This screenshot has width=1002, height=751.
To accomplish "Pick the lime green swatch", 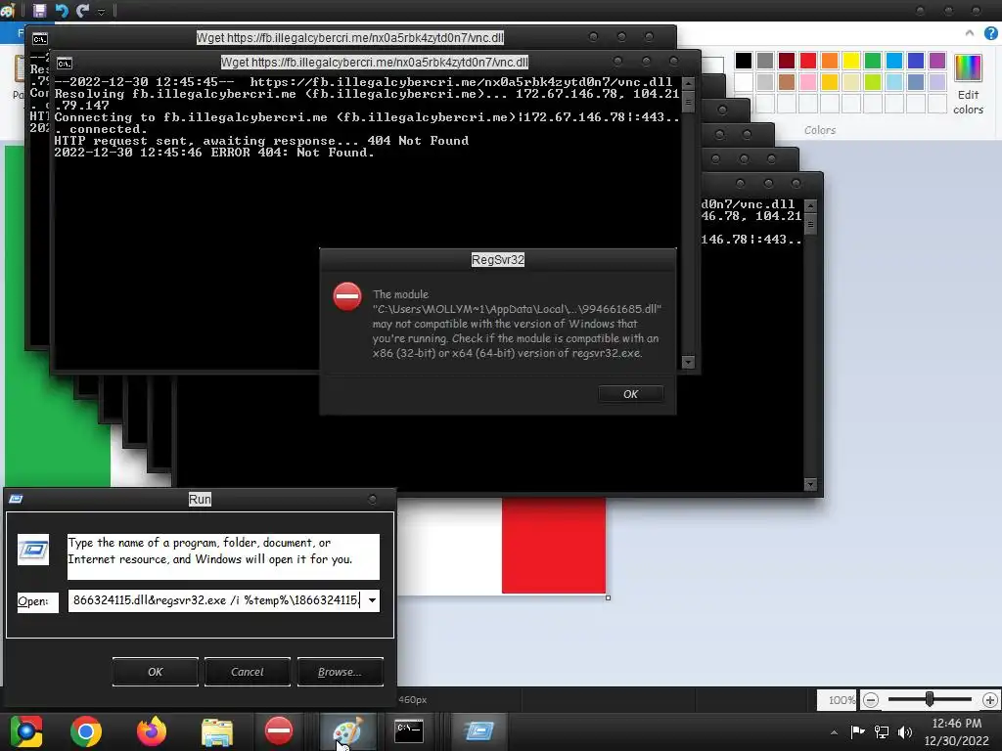I will 872,82.
